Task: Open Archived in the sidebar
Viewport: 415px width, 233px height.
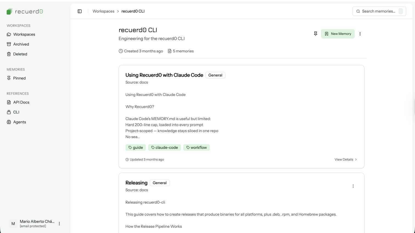Action: click(x=35, y=44)
